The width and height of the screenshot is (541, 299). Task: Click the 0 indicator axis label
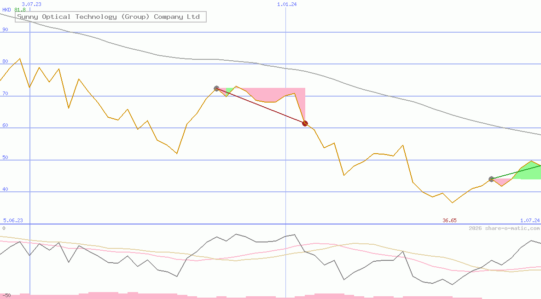click(4, 228)
